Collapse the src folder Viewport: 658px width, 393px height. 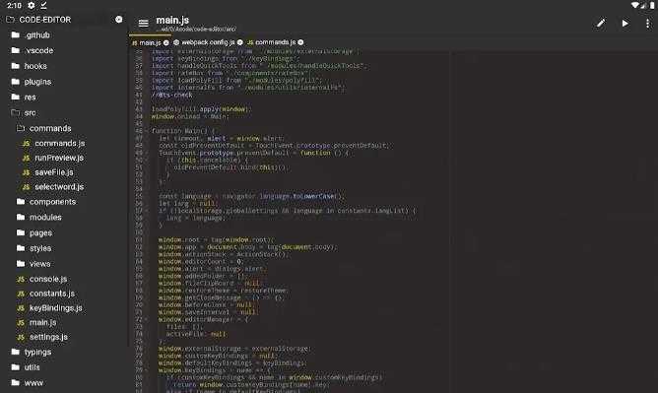(x=30, y=113)
